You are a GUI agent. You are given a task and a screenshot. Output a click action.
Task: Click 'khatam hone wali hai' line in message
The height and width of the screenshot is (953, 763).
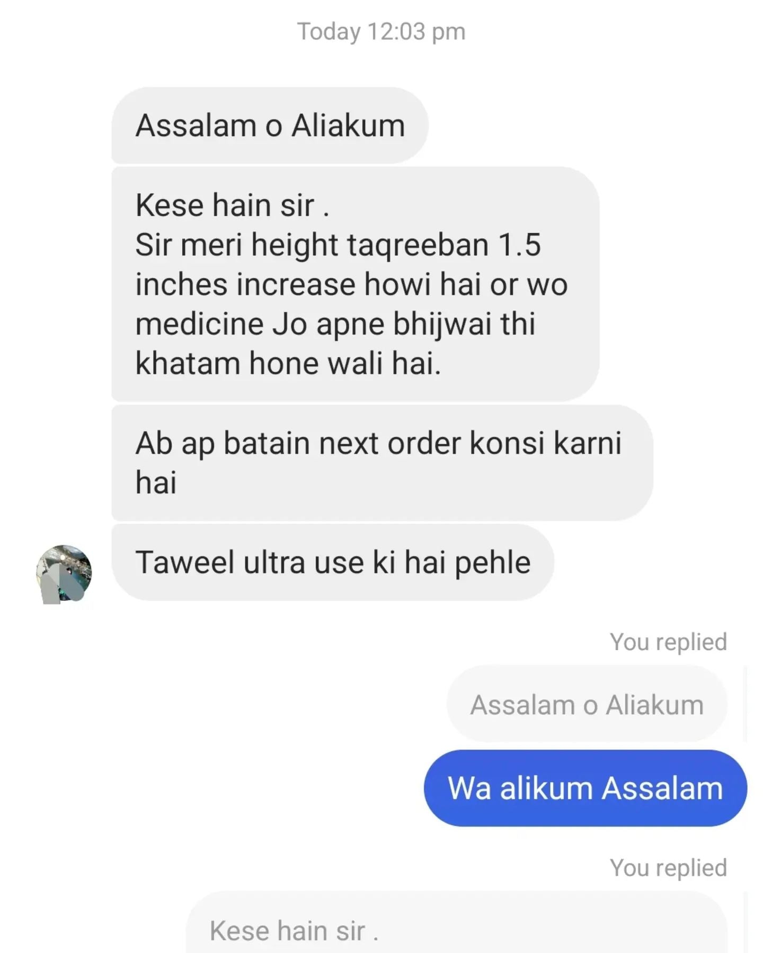(288, 364)
